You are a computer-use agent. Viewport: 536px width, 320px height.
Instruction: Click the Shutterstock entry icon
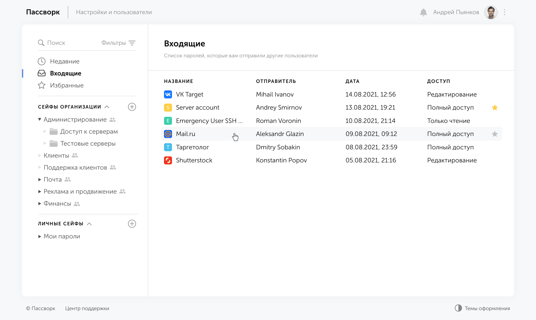coord(168,160)
